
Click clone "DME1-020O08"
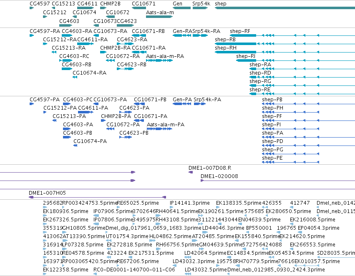tap(219, 176)
